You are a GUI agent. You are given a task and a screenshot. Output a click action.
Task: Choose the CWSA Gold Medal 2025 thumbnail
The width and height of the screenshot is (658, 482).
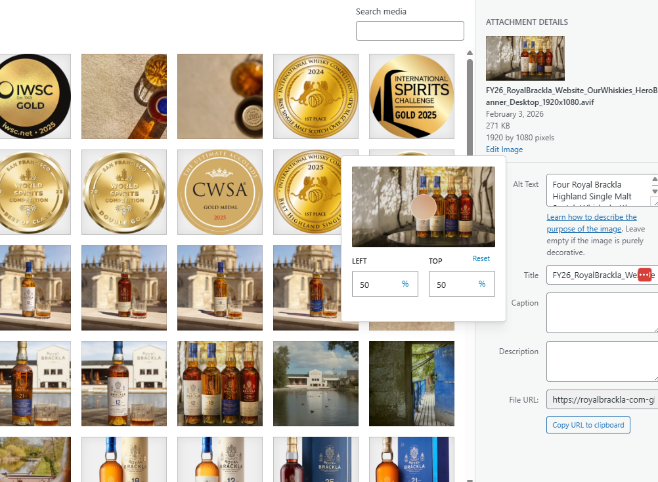click(220, 192)
